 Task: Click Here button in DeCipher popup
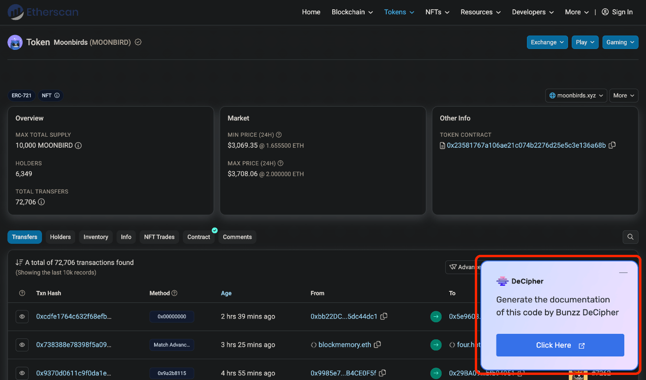pyautogui.click(x=560, y=345)
